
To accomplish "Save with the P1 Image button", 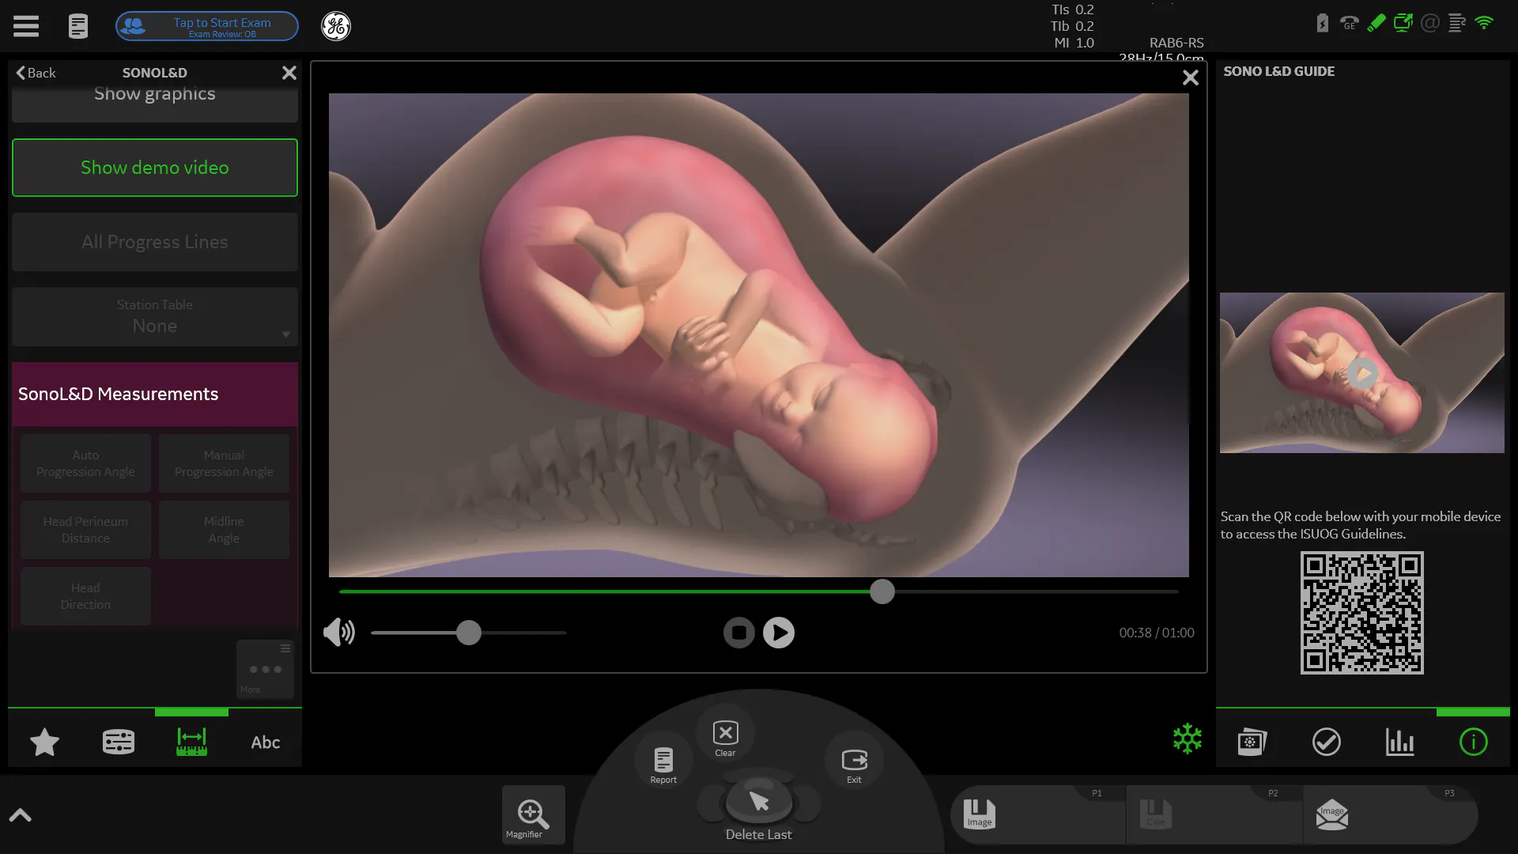I will pos(1037,815).
